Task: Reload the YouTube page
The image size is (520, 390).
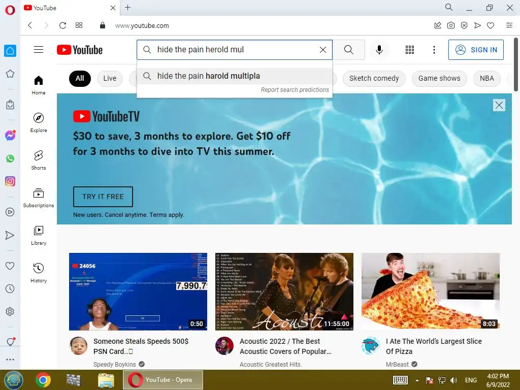Action: (x=62, y=25)
